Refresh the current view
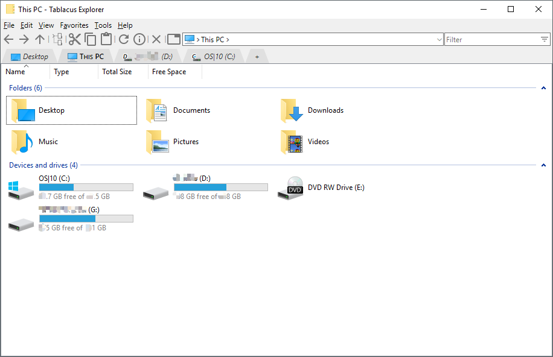The image size is (553, 357). click(x=123, y=39)
